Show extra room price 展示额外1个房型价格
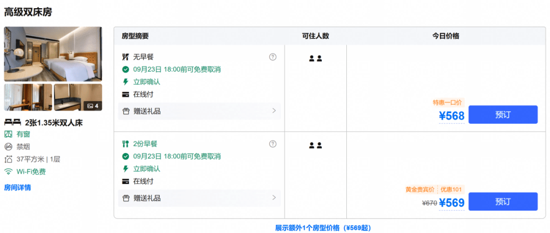Viewport: 550px width, 233px height. tap(323, 228)
